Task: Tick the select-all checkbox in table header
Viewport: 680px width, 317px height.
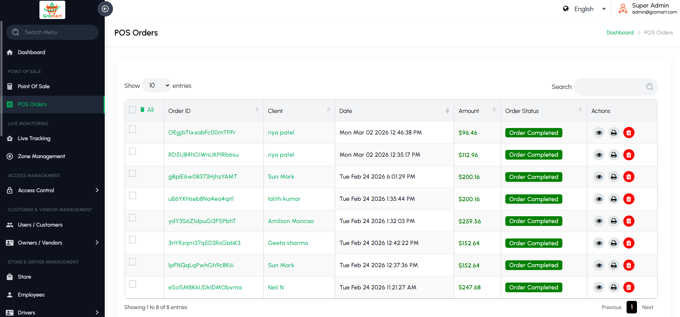Action: [x=133, y=110]
